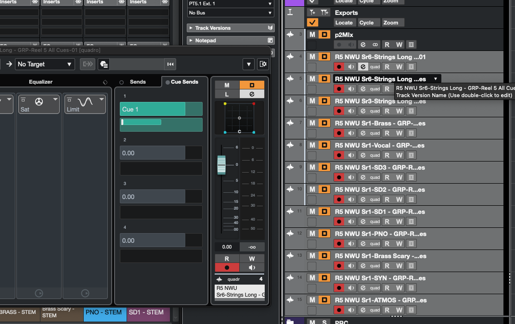
Task: Click cue send slot 2 value 0.00
Action: (x=161, y=153)
